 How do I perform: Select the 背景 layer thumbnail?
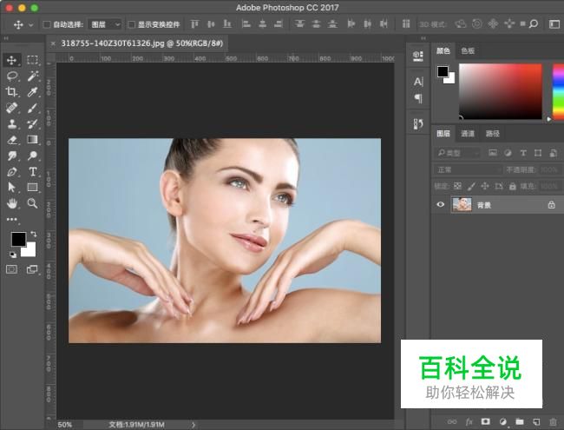point(462,205)
